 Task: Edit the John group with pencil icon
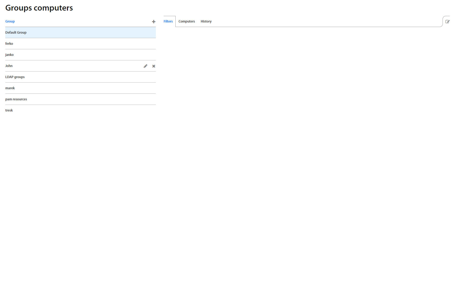[x=145, y=66]
